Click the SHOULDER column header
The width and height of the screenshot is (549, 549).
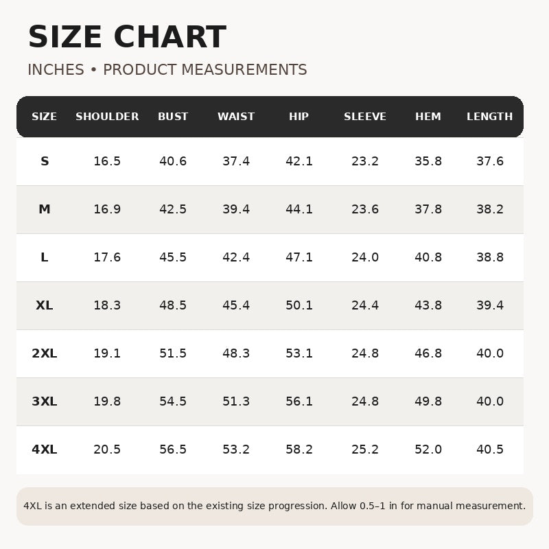coord(107,117)
